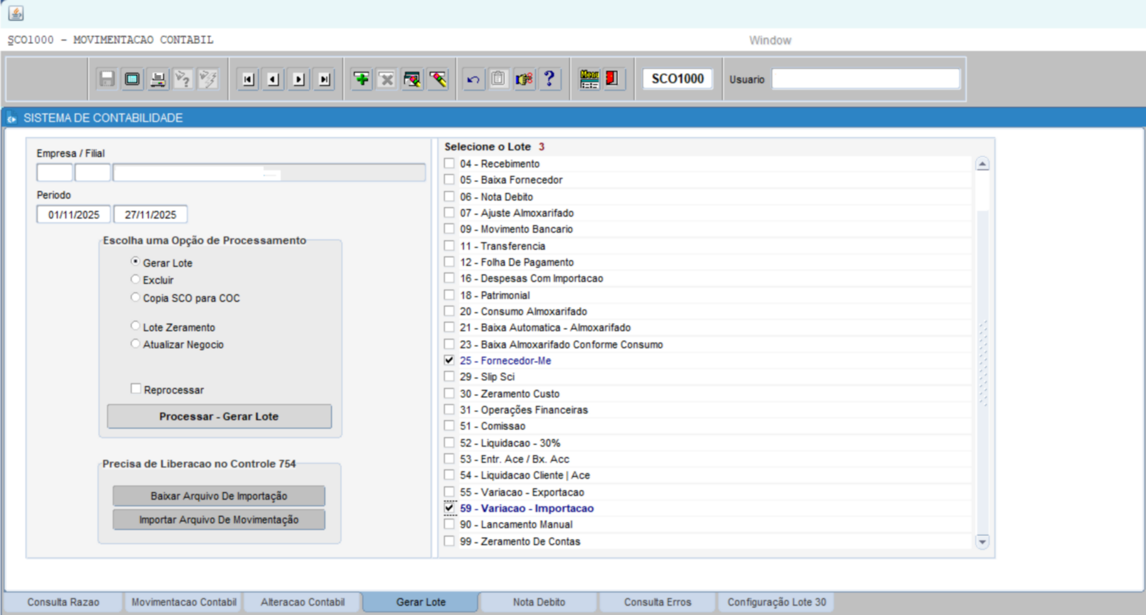
Task: Go to the first record using toolbar arrow
Action: (x=248, y=79)
